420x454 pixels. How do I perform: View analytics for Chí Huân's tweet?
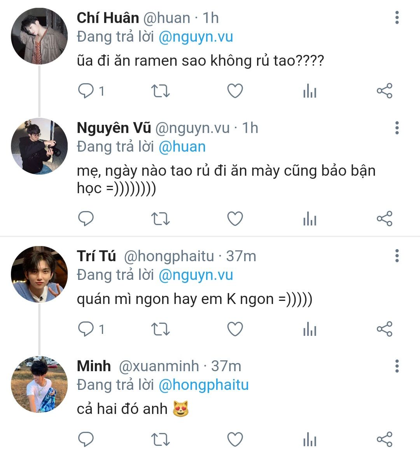coord(310,91)
